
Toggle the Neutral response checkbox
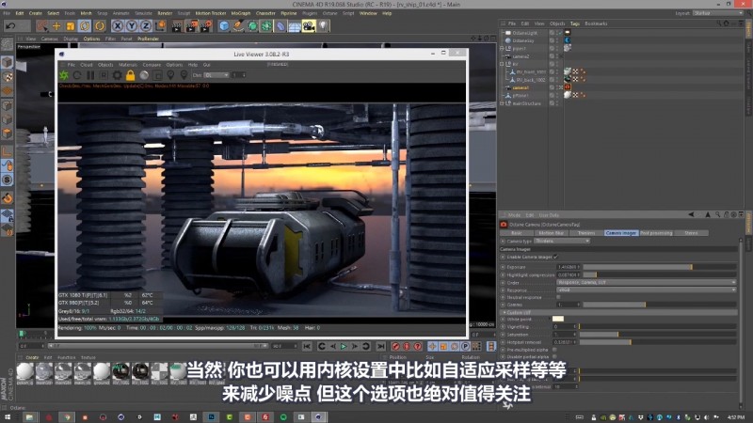(x=558, y=297)
